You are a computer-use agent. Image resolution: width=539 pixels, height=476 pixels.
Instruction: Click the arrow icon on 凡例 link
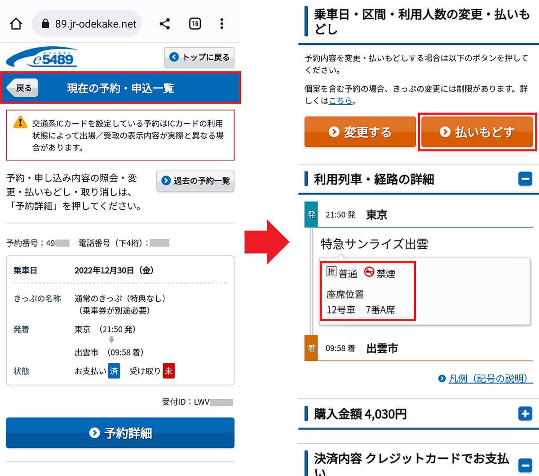coord(442,379)
